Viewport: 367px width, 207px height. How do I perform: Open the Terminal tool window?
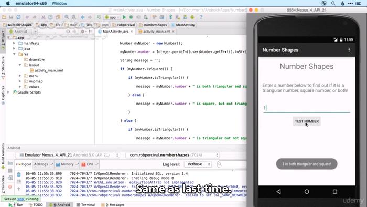pyautogui.click(x=85, y=205)
